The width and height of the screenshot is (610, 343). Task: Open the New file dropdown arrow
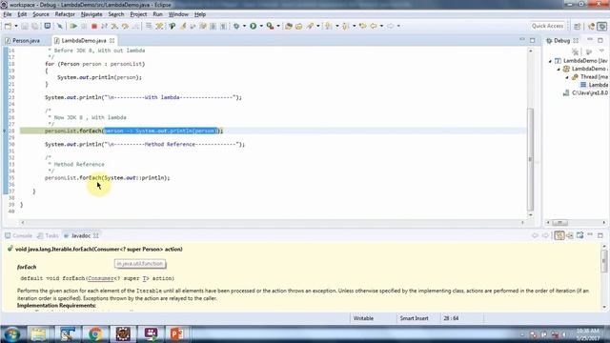click(x=16, y=26)
